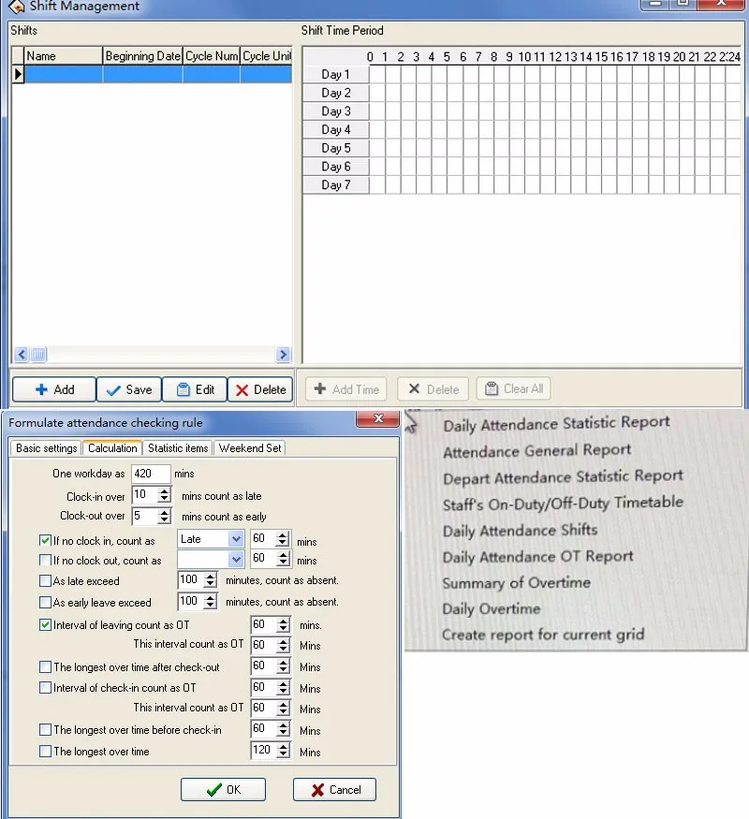
Task: Click the Shifts horizontal scrollbar thumb
Action: pos(38,355)
